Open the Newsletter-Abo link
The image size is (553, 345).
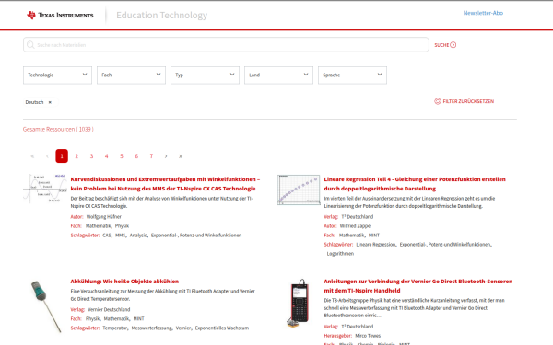click(x=483, y=13)
